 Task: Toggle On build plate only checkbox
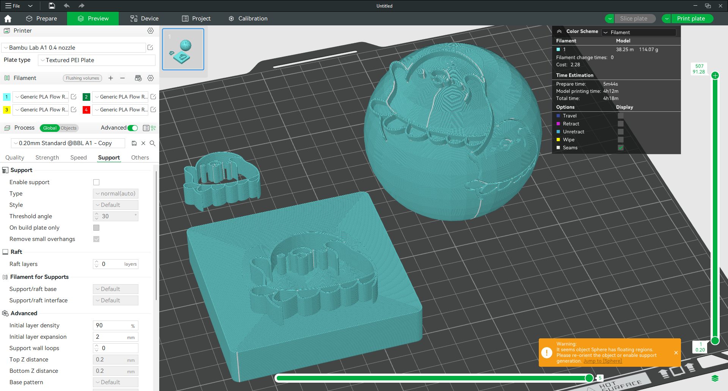point(96,228)
